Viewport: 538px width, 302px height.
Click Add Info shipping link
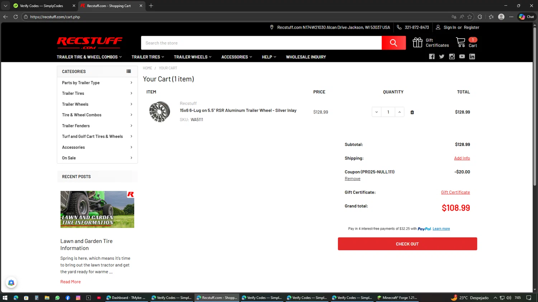pyautogui.click(x=462, y=158)
